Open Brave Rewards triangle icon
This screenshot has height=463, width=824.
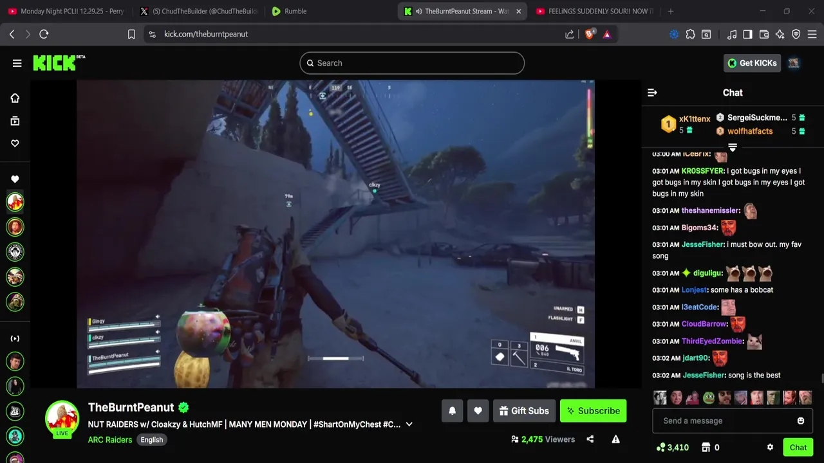coord(607,34)
